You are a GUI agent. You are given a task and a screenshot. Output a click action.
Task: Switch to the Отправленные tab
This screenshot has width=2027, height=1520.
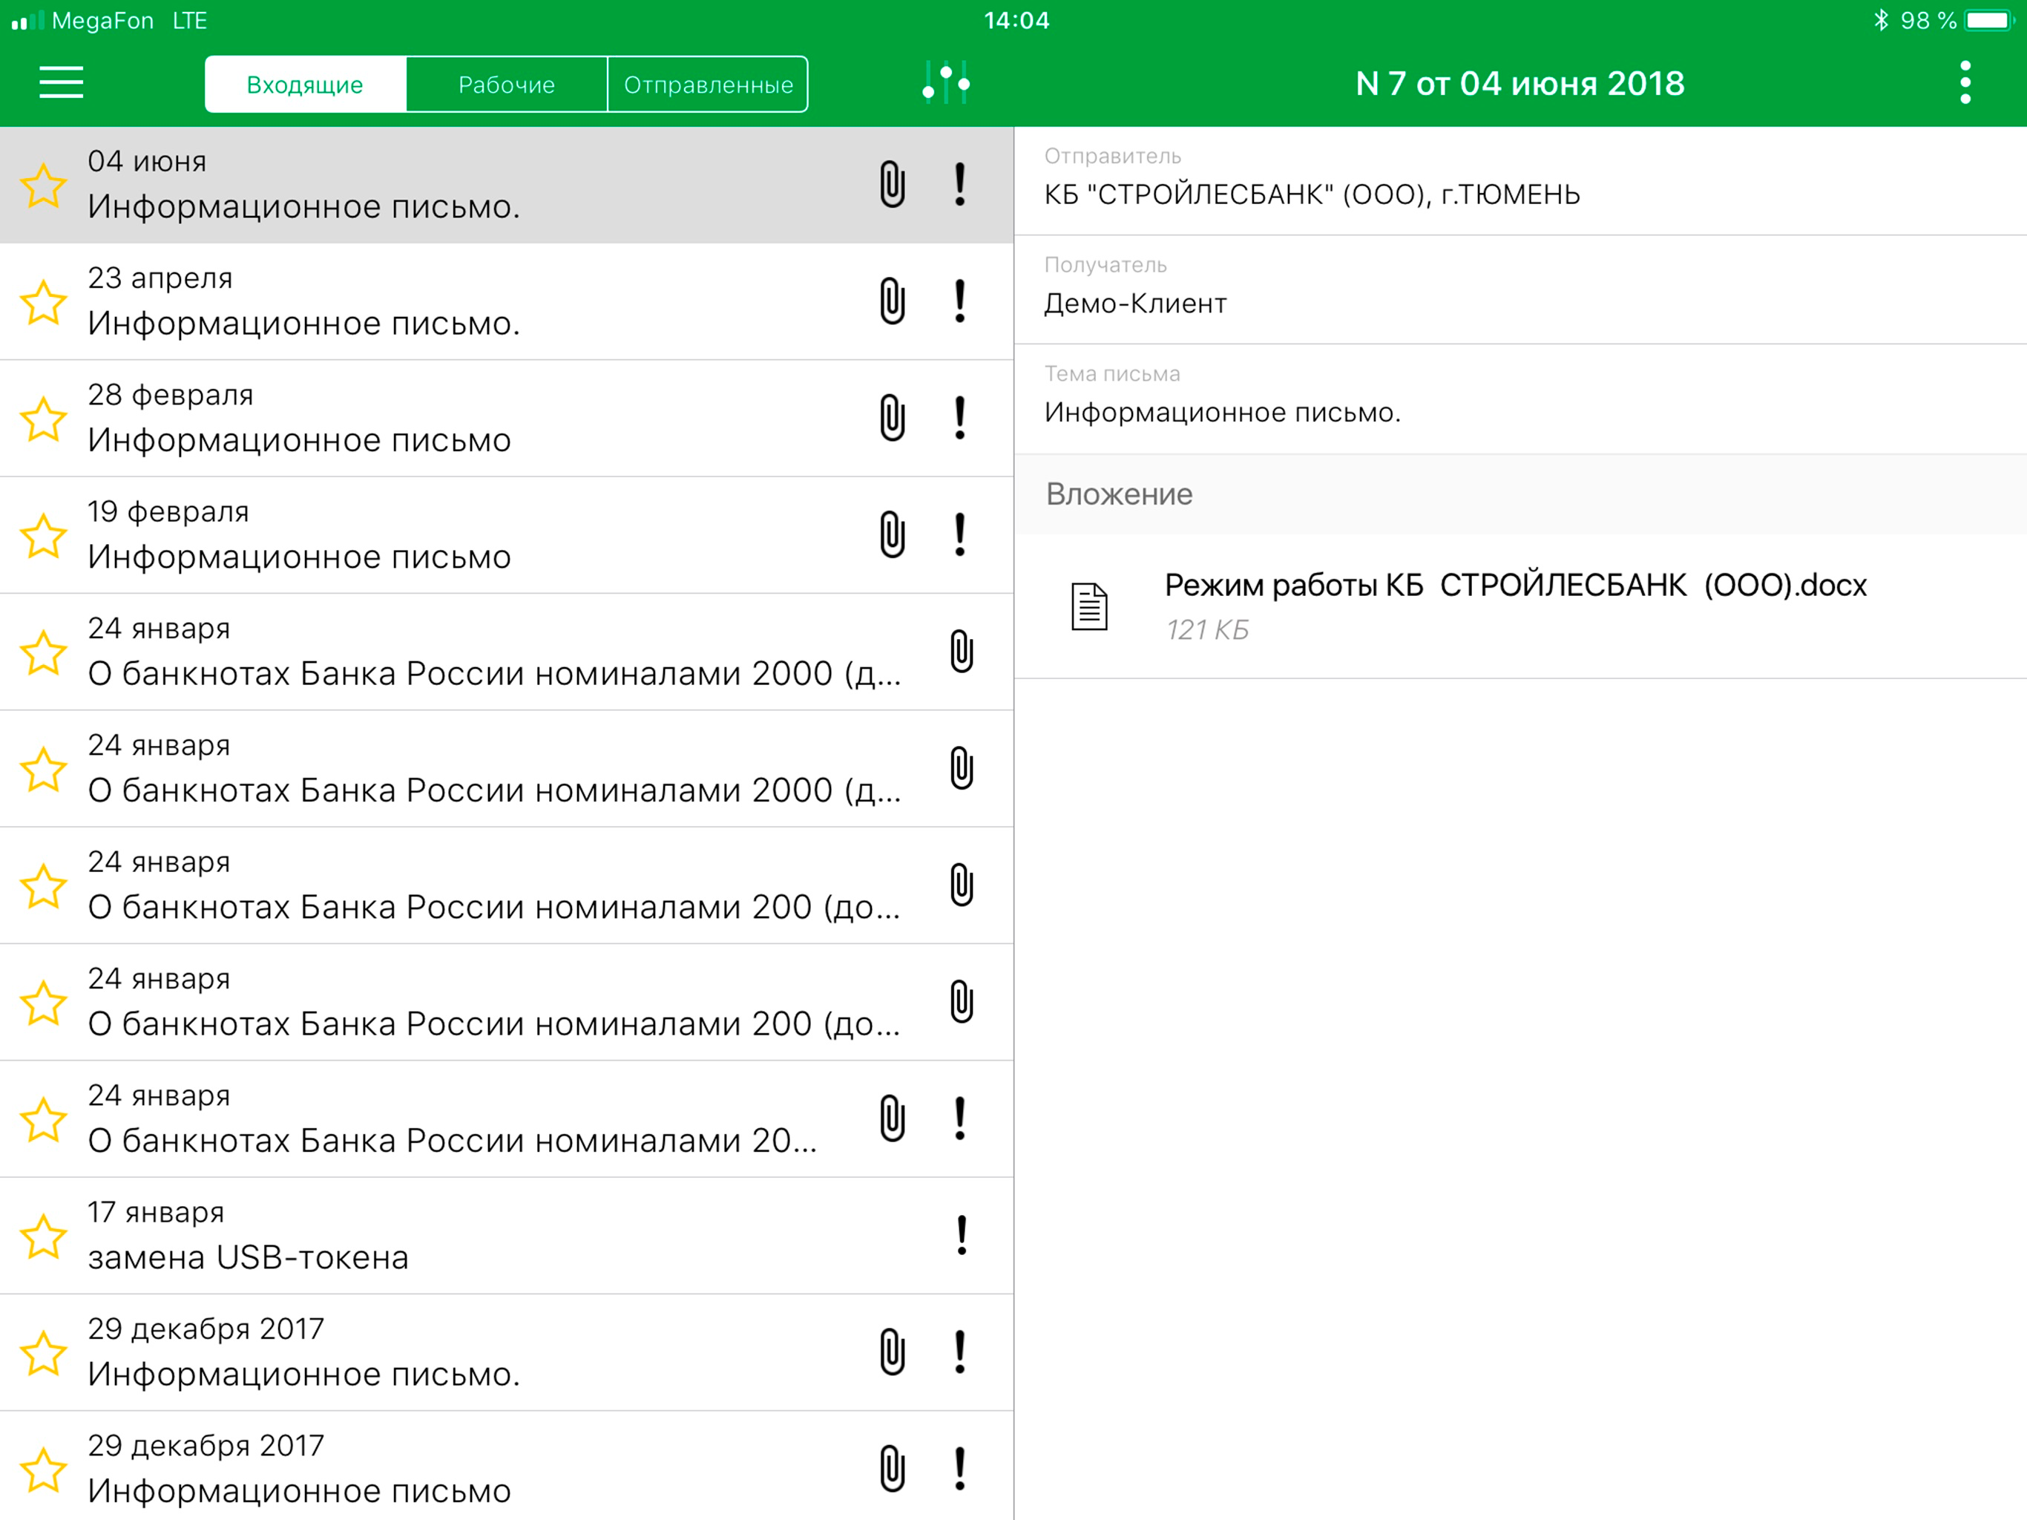point(707,85)
